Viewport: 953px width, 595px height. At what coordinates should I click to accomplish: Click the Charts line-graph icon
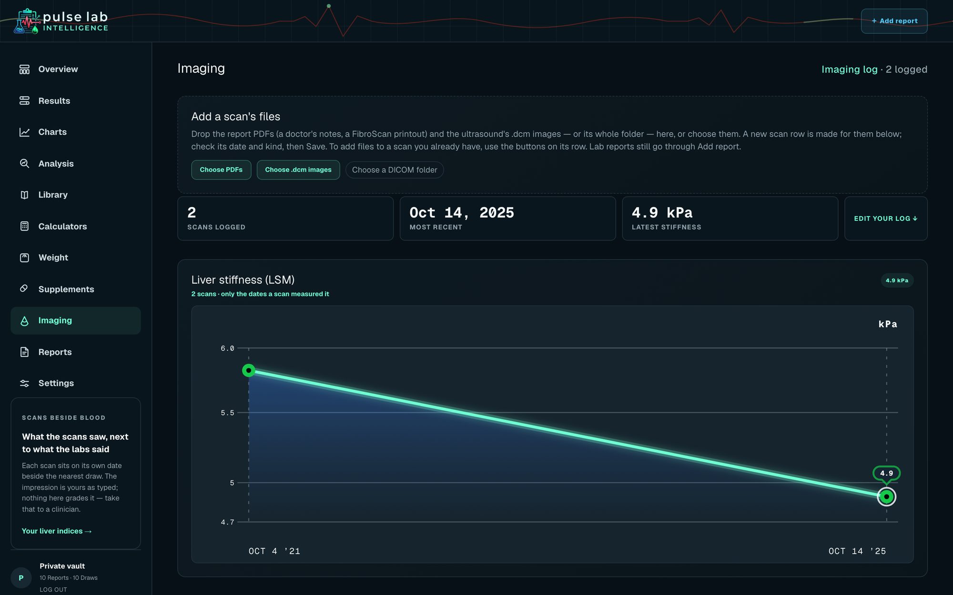point(24,132)
